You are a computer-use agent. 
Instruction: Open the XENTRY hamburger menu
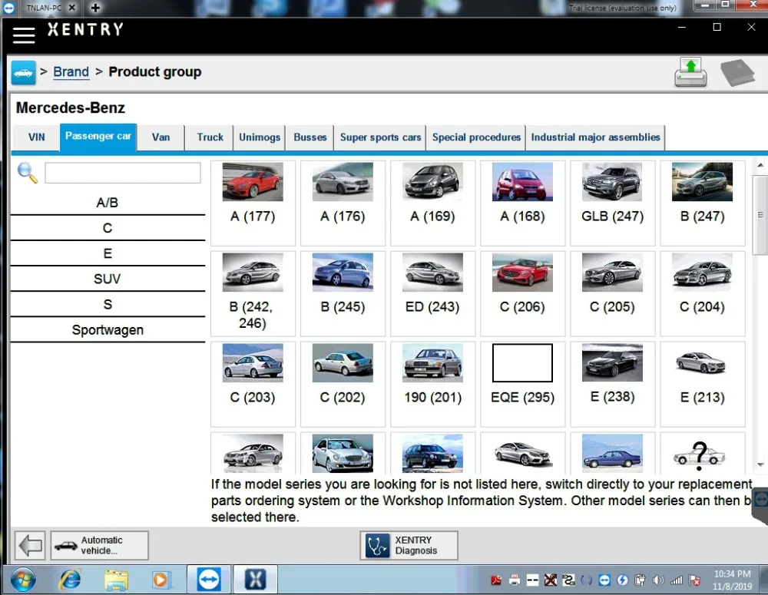(24, 35)
